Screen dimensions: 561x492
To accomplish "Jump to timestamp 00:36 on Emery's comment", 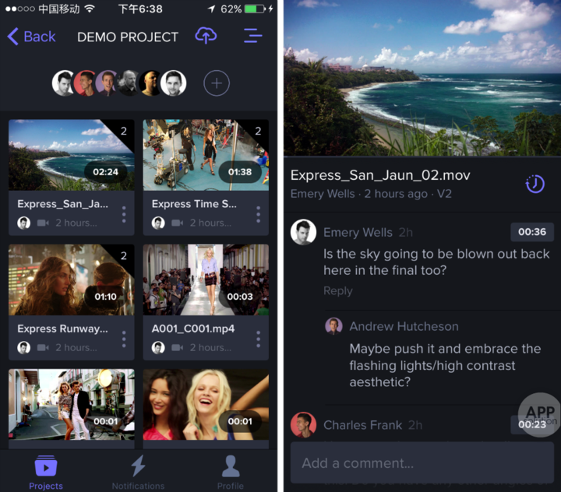I will tap(532, 232).
